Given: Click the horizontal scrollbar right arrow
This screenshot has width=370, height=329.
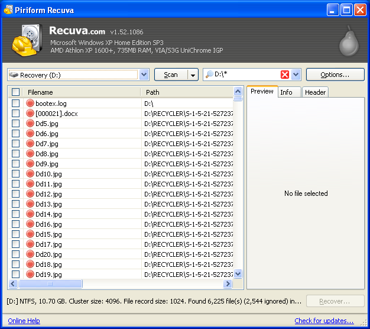Looking at the screenshot, I should 228,283.
